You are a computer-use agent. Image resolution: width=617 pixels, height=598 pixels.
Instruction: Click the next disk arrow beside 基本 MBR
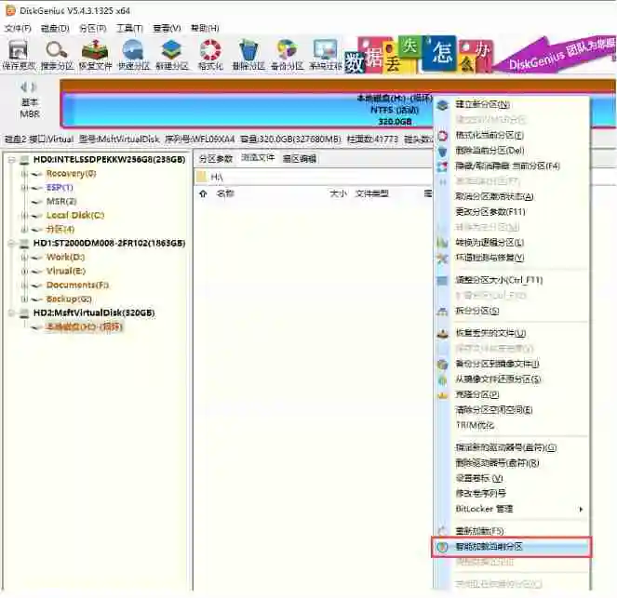[34, 86]
